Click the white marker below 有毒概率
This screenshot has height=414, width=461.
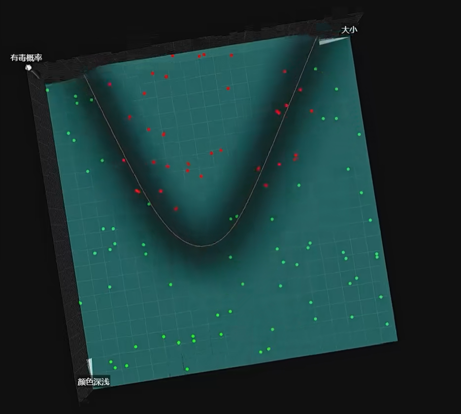click(28, 68)
